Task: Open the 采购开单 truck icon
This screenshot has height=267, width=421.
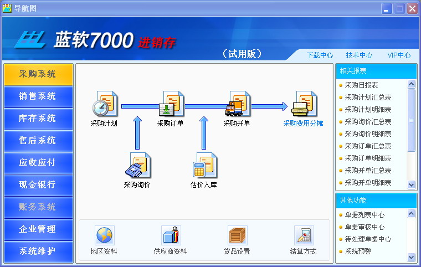Action: (x=238, y=104)
